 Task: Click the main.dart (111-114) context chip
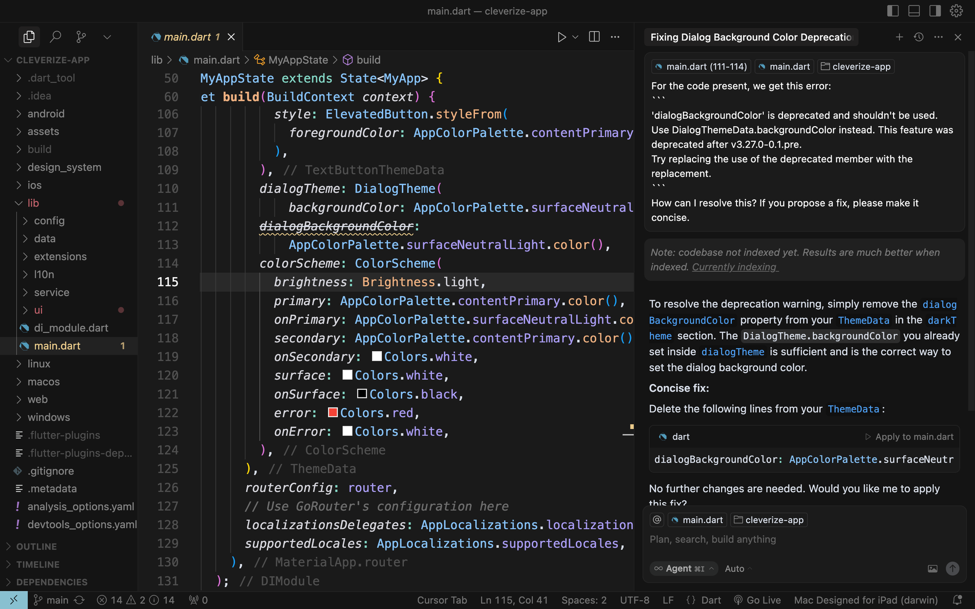pyautogui.click(x=701, y=67)
